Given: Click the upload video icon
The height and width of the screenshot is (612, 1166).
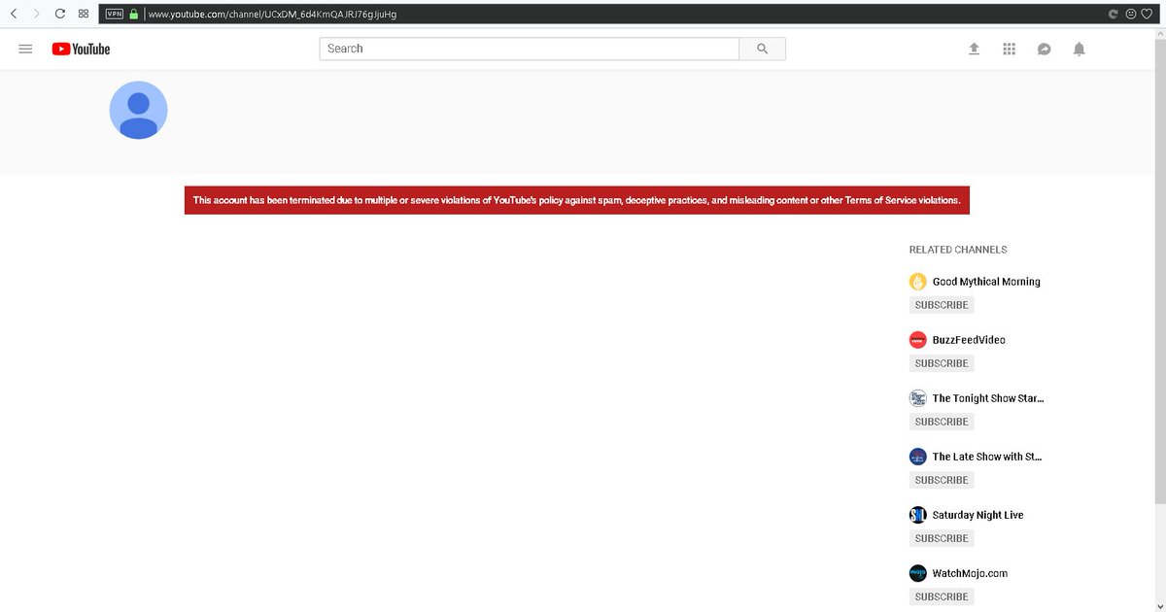Looking at the screenshot, I should tap(974, 49).
